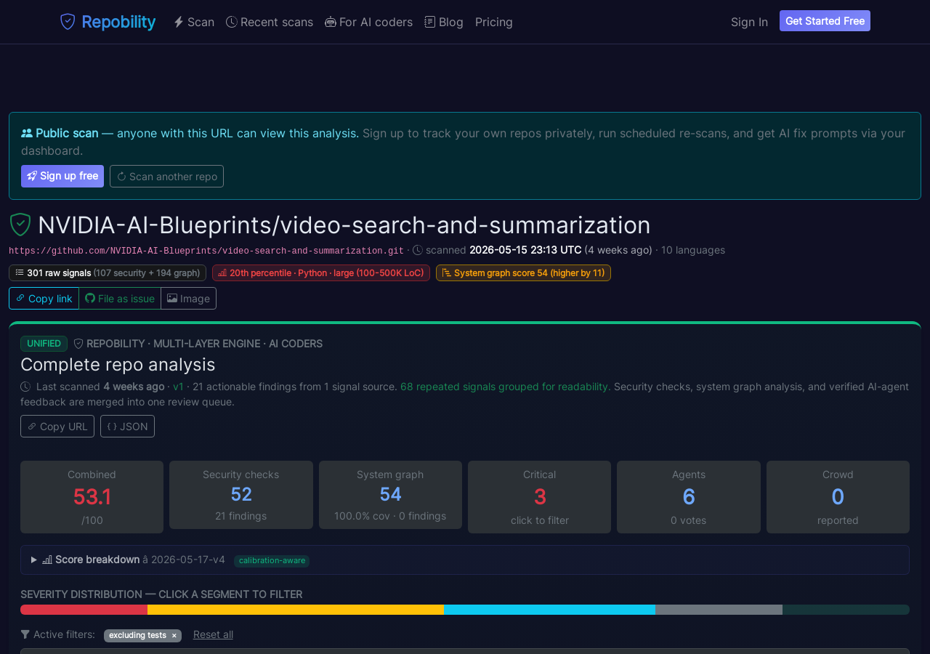Click the '68 repeated signals grouped for readability' text
The height and width of the screenshot is (654, 930).
click(506, 387)
